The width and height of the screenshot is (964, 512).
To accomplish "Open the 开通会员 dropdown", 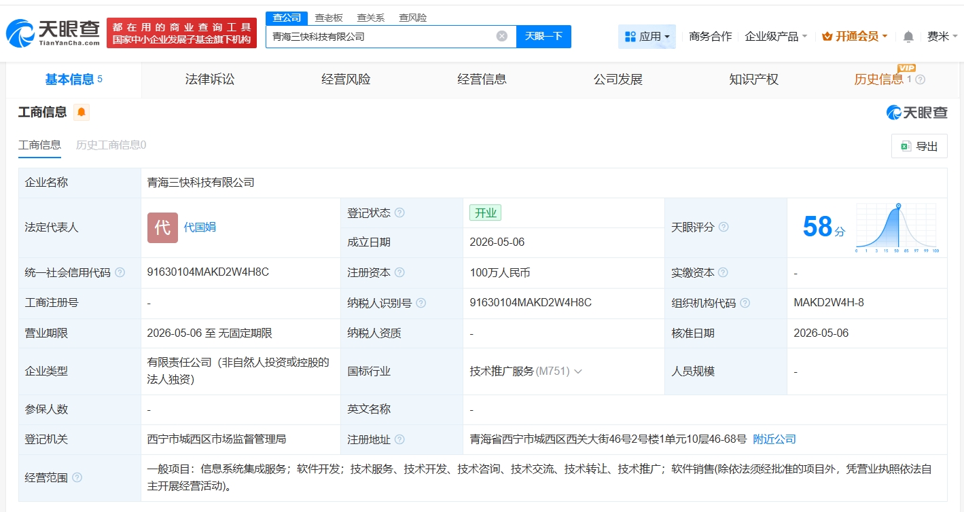I will (x=855, y=37).
